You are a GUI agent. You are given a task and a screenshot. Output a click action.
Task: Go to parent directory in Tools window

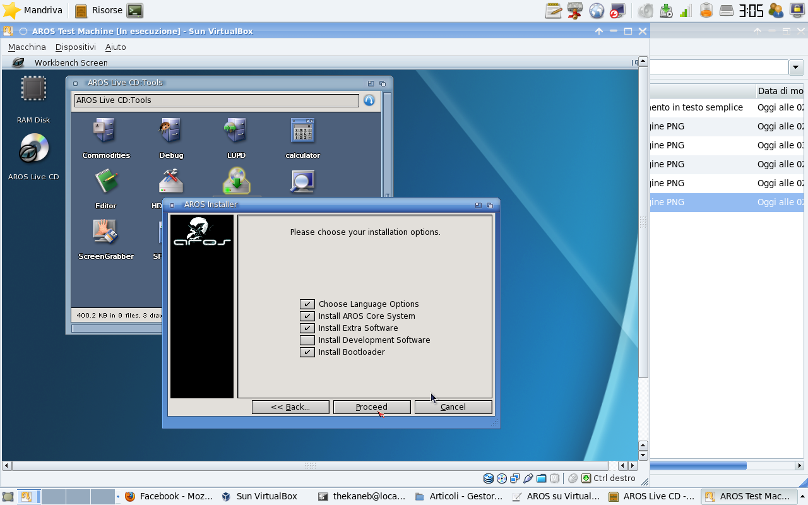[x=369, y=100]
